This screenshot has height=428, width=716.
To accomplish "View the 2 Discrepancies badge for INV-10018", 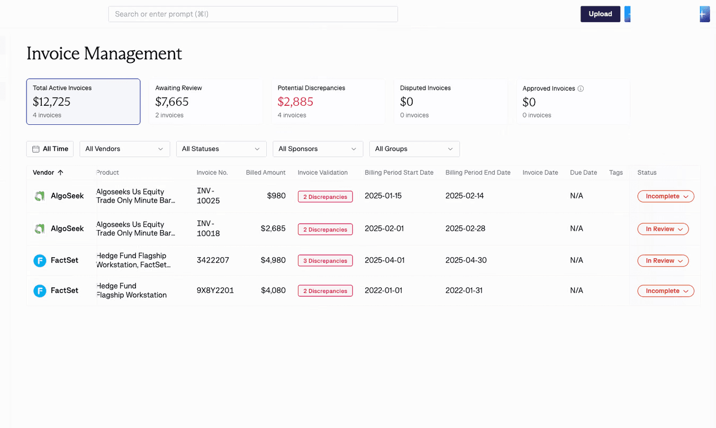I will 325,230.
